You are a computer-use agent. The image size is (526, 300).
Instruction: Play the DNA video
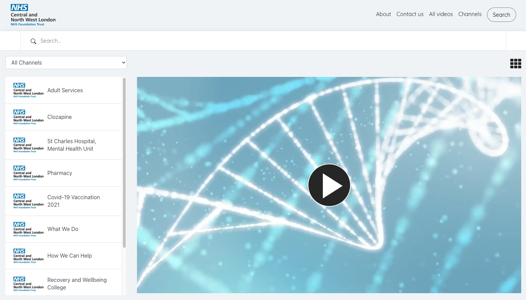click(x=329, y=185)
